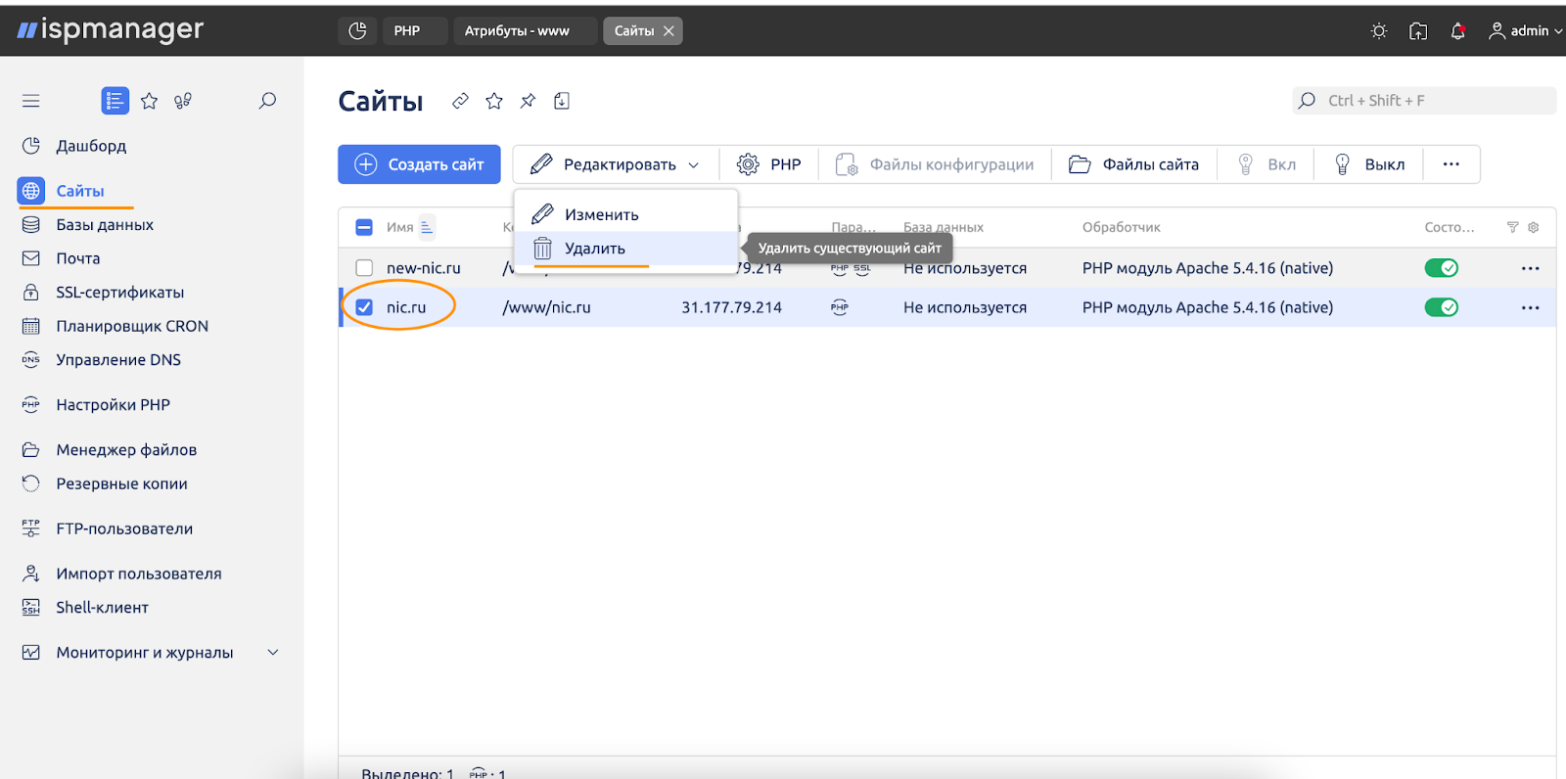1566x779 pixels.
Task: Pin the Сайты page
Action: coord(528,101)
